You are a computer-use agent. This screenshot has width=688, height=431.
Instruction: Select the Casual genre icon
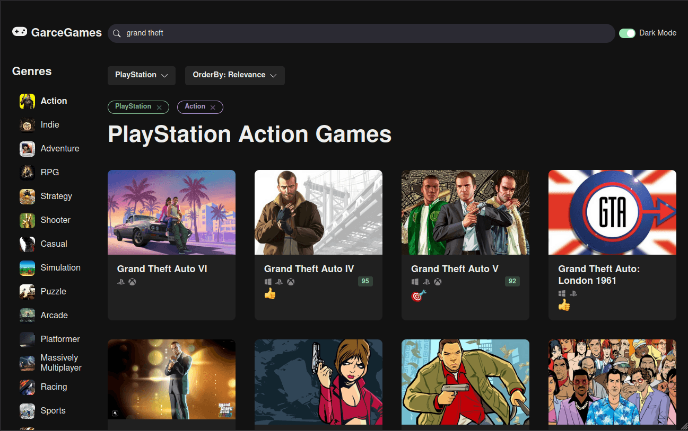click(x=27, y=244)
